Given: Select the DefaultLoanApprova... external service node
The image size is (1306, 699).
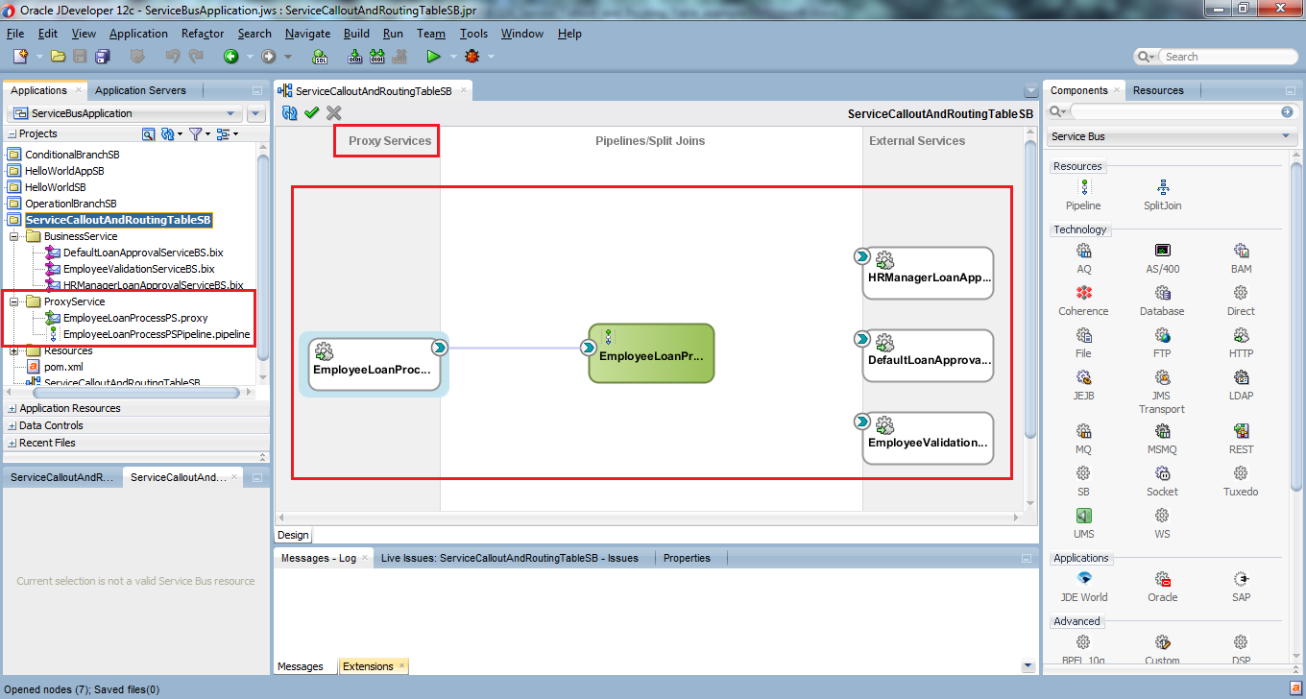Looking at the screenshot, I should 928,355.
